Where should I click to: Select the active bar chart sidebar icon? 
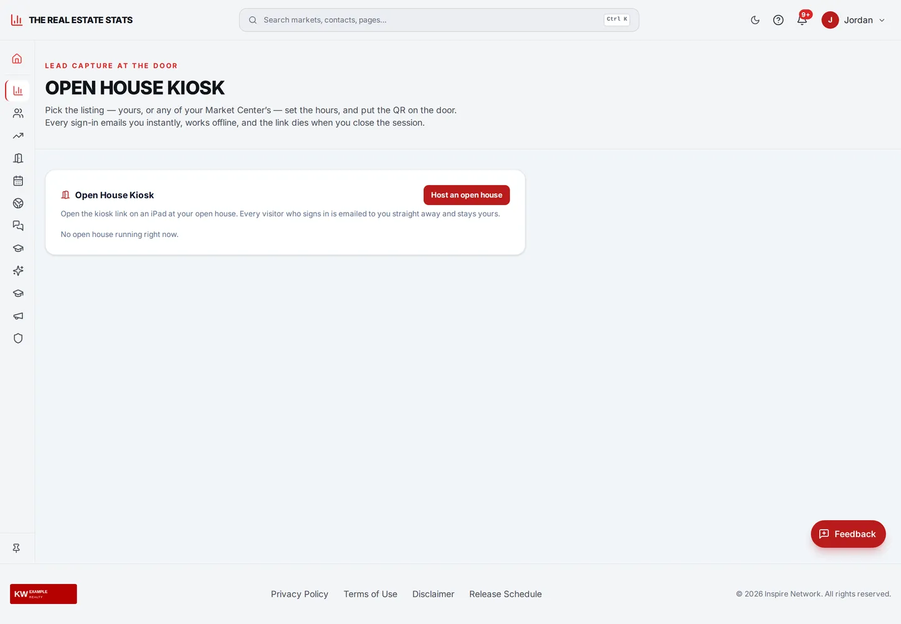[x=18, y=91]
